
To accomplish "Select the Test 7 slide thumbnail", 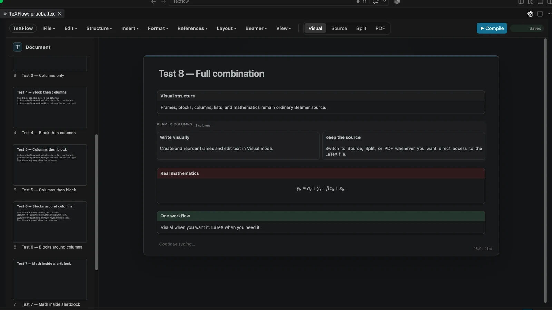I will pos(50,279).
